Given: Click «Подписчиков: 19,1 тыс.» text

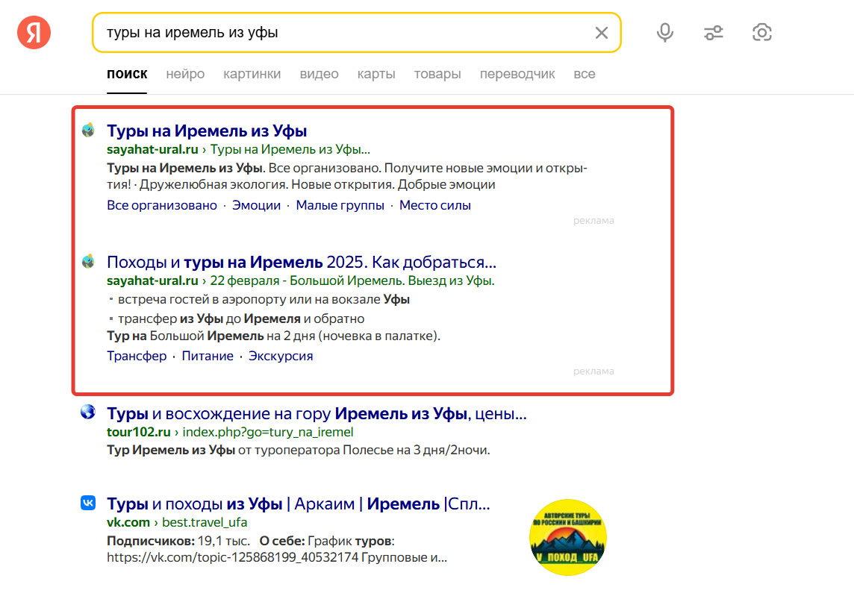Looking at the screenshot, I should 178,542.
